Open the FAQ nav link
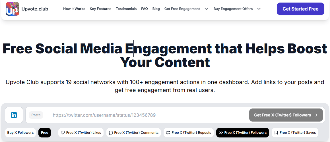Image resolution: width=330 pixels, height=142 pixels. [x=145, y=9]
